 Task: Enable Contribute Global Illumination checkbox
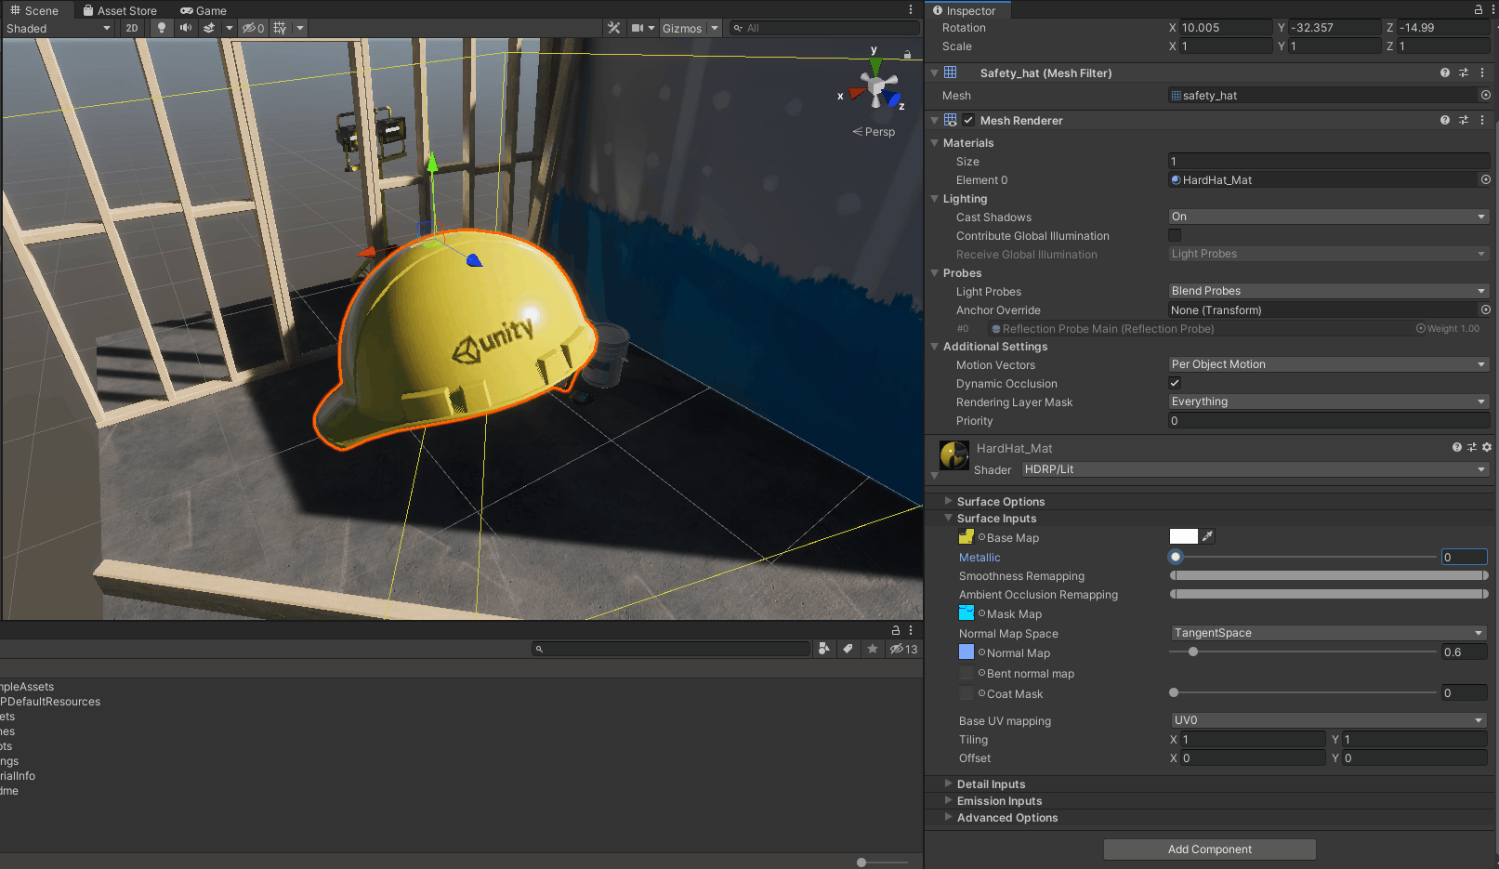[x=1175, y=235]
